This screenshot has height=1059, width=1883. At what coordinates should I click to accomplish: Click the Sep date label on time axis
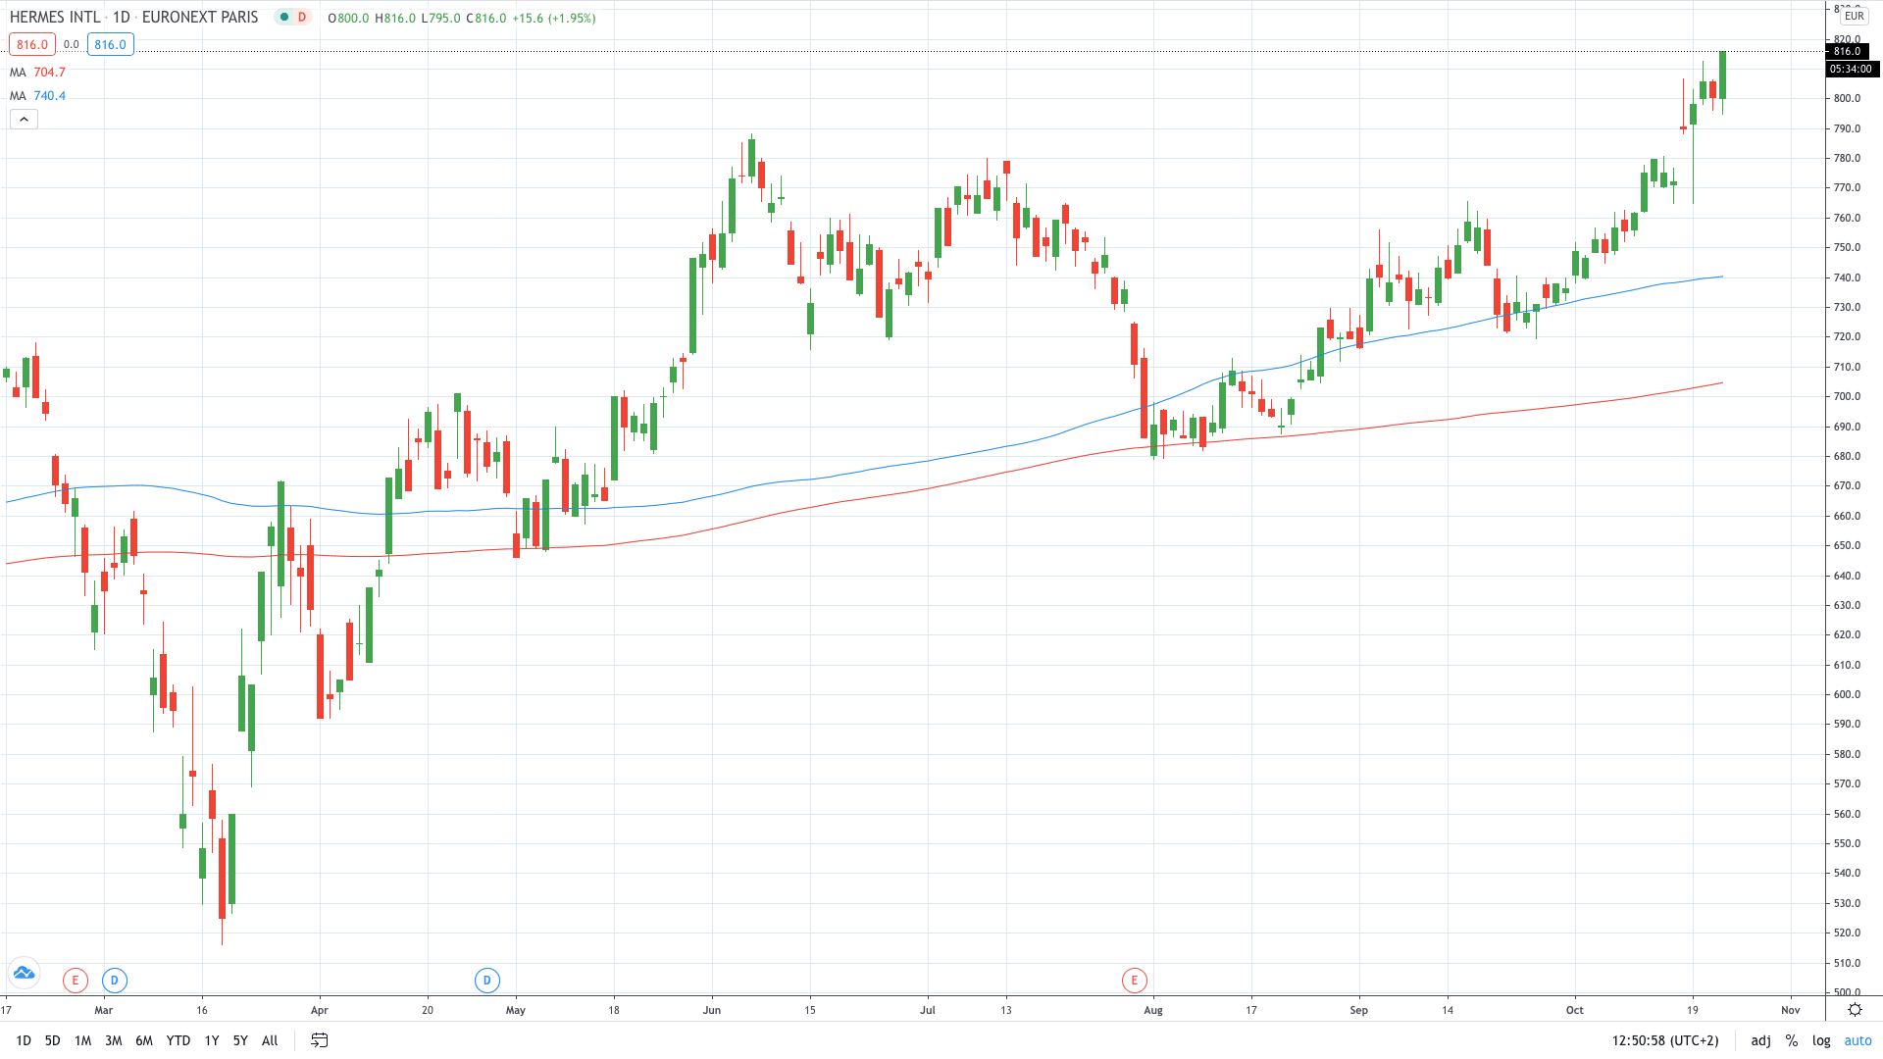1359,1010
